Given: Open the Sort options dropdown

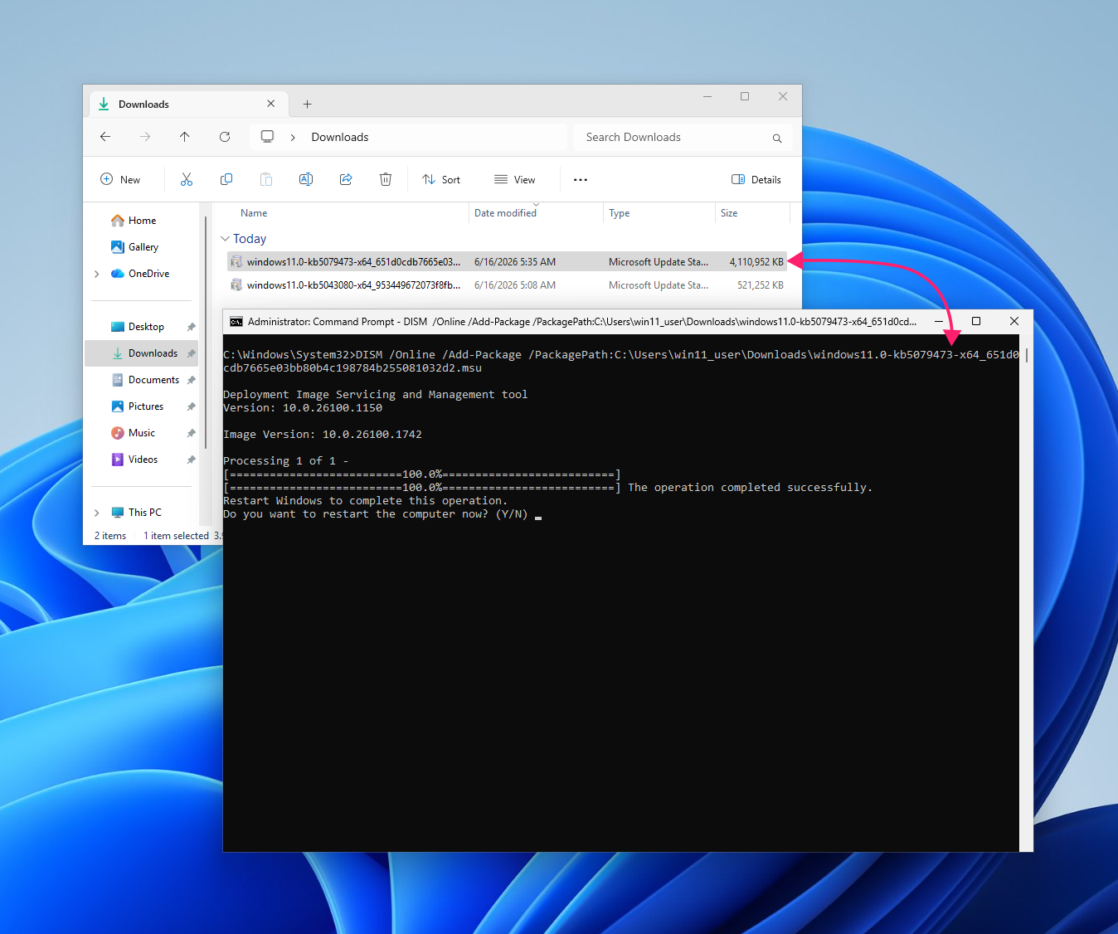Looking at the screenshot, I should [440, 179].
